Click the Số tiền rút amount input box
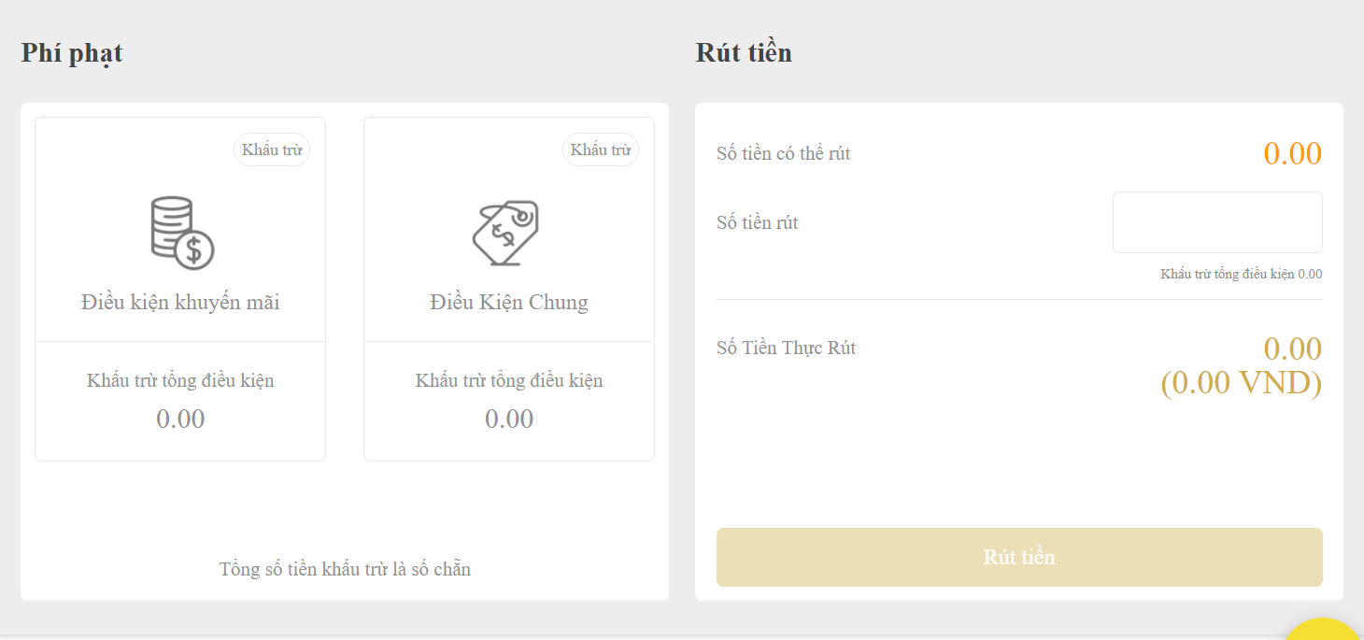This screenshot has height=640, width=1364. pos(1216,221)
